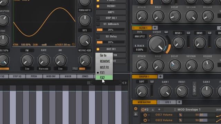This screenshot has width=221, height=124.
Task: Click the filter CUTOFF knob
Action: point(157,44)
